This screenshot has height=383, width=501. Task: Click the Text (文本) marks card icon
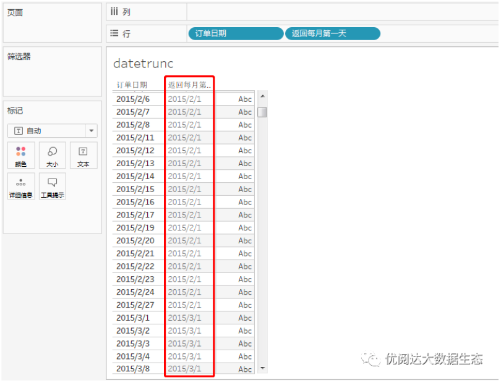(x=83, y=156)
